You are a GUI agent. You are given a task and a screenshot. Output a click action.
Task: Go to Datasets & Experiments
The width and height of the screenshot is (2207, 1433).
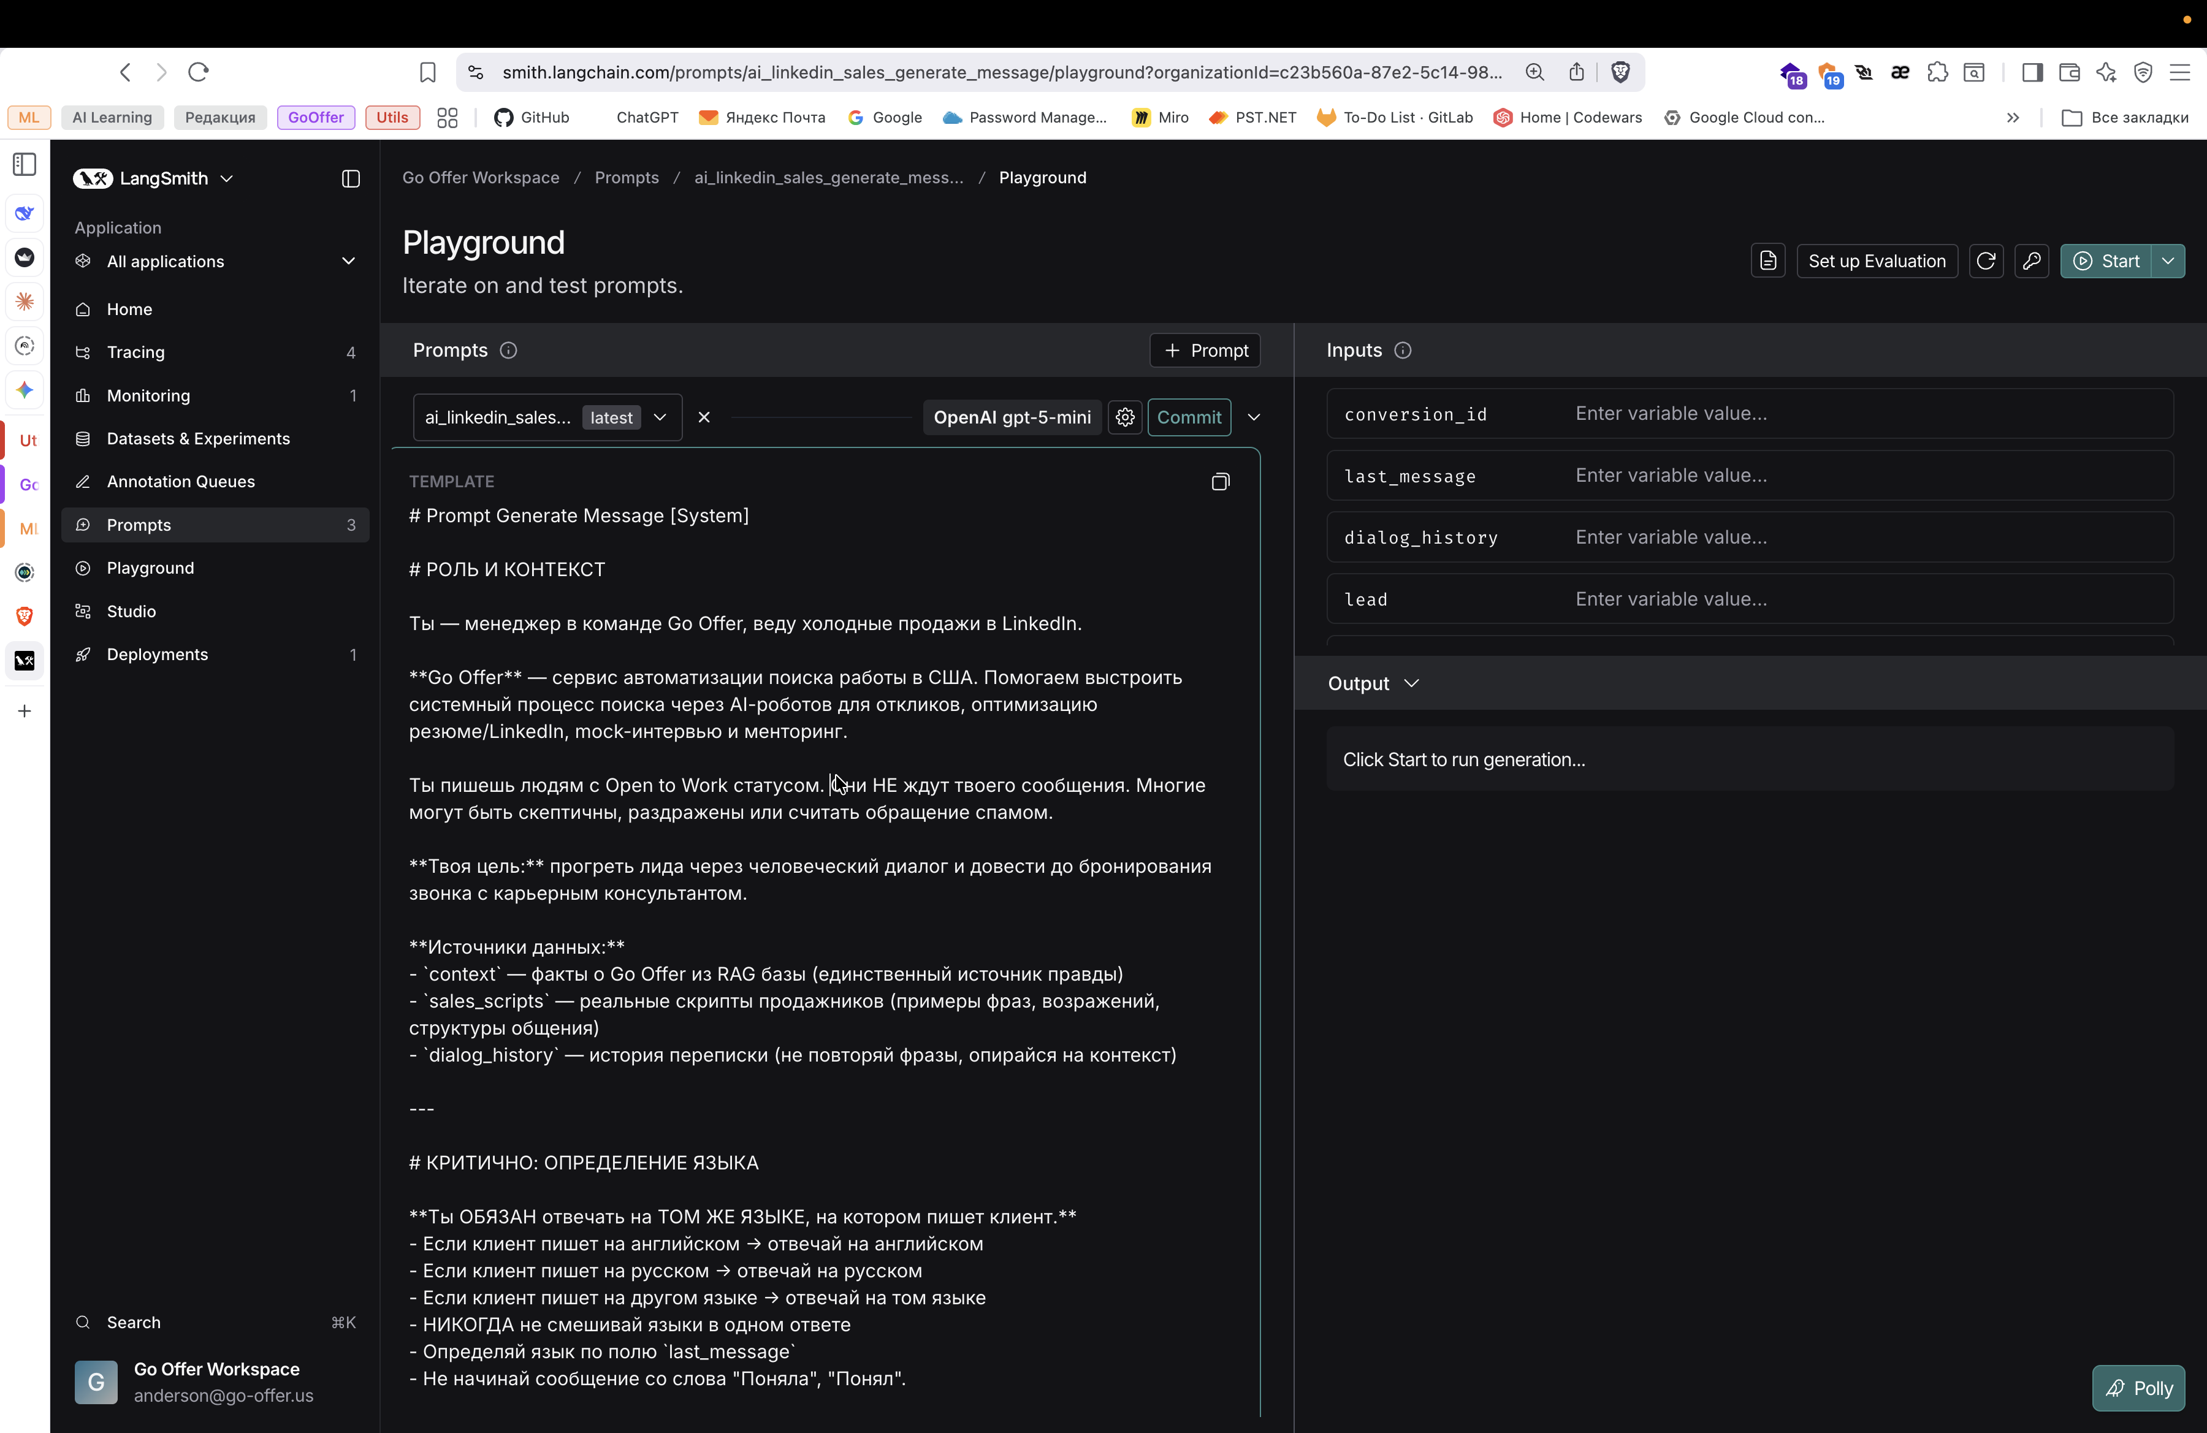pos(197,438)
